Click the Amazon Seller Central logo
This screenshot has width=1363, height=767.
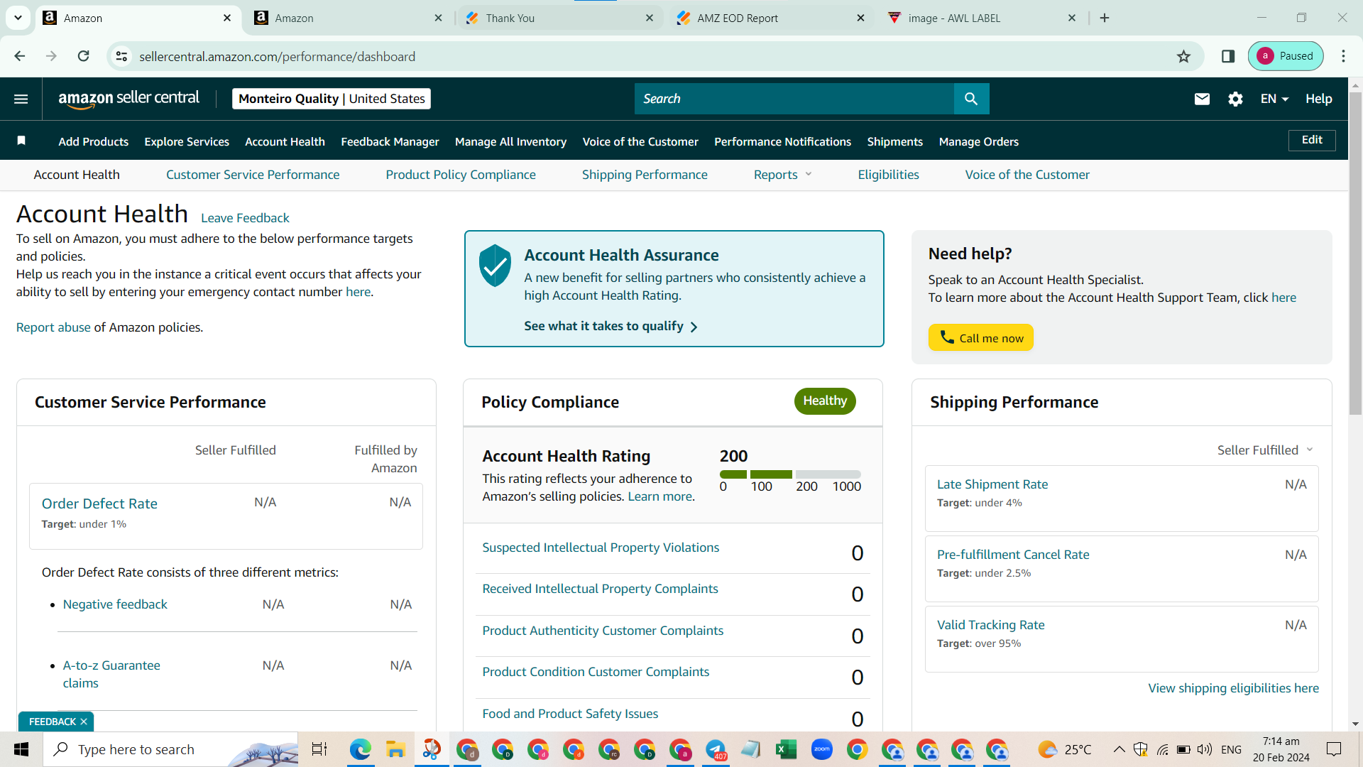128,99
